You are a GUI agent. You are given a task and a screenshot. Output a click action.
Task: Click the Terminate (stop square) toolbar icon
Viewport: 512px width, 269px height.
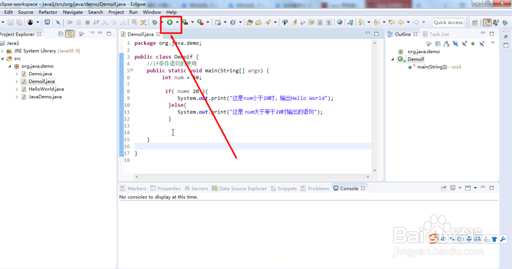(88, 22)
